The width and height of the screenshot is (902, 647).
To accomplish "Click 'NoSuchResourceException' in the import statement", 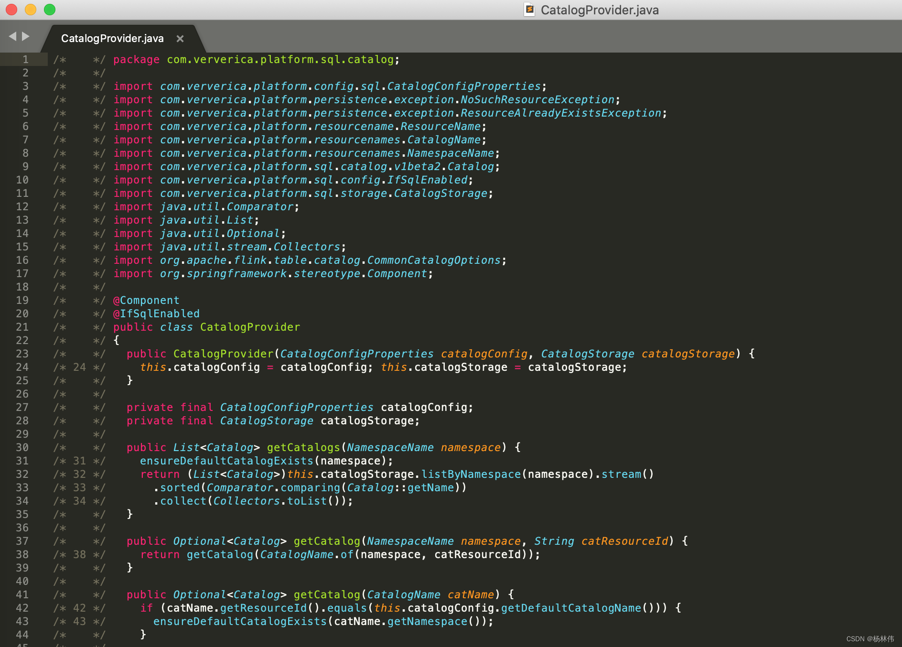I will click(537, 100).
